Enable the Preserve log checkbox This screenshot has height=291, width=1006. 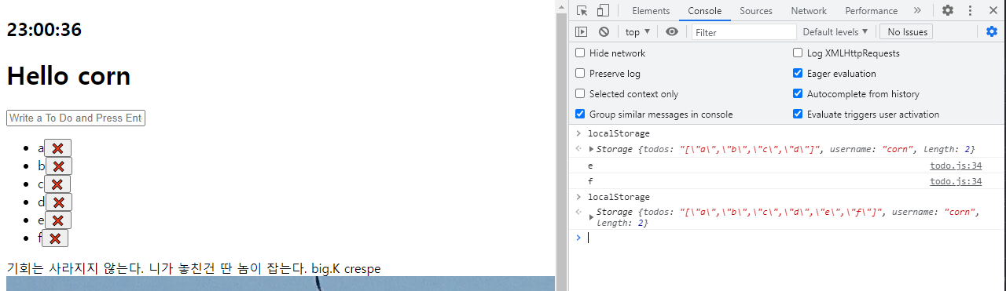point(580,73)
